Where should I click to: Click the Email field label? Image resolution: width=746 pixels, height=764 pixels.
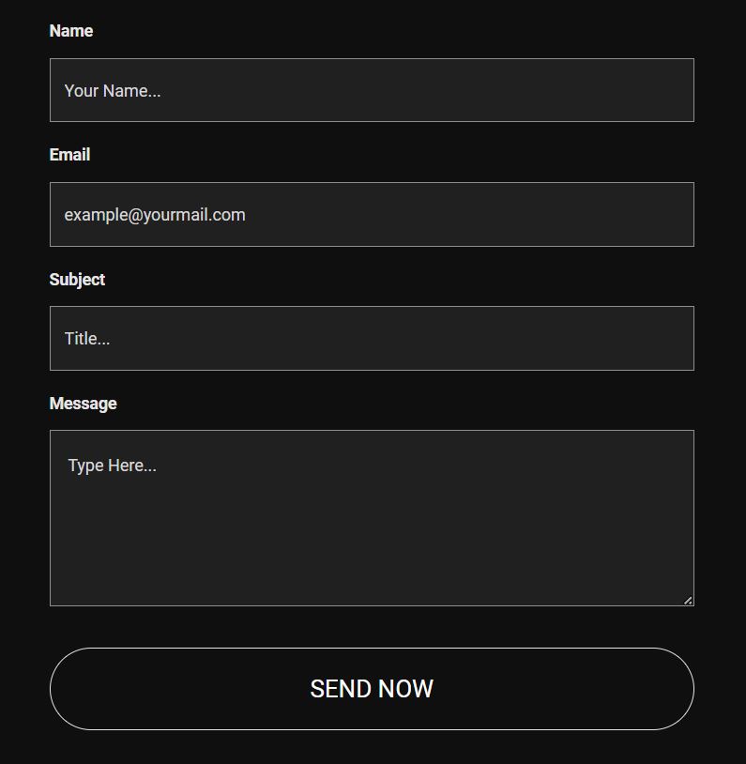pos(69,155)
